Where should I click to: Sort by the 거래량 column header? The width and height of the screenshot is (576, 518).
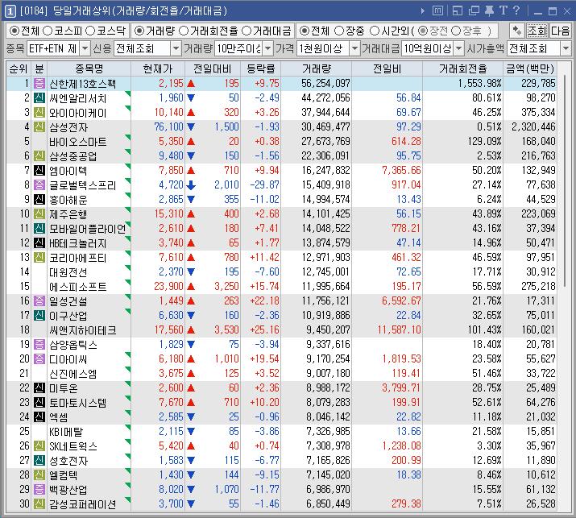317,68
